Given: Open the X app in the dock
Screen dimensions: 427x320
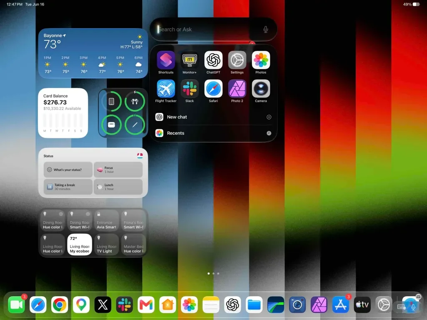Looking at the screenshot, I should coord(103,305).
